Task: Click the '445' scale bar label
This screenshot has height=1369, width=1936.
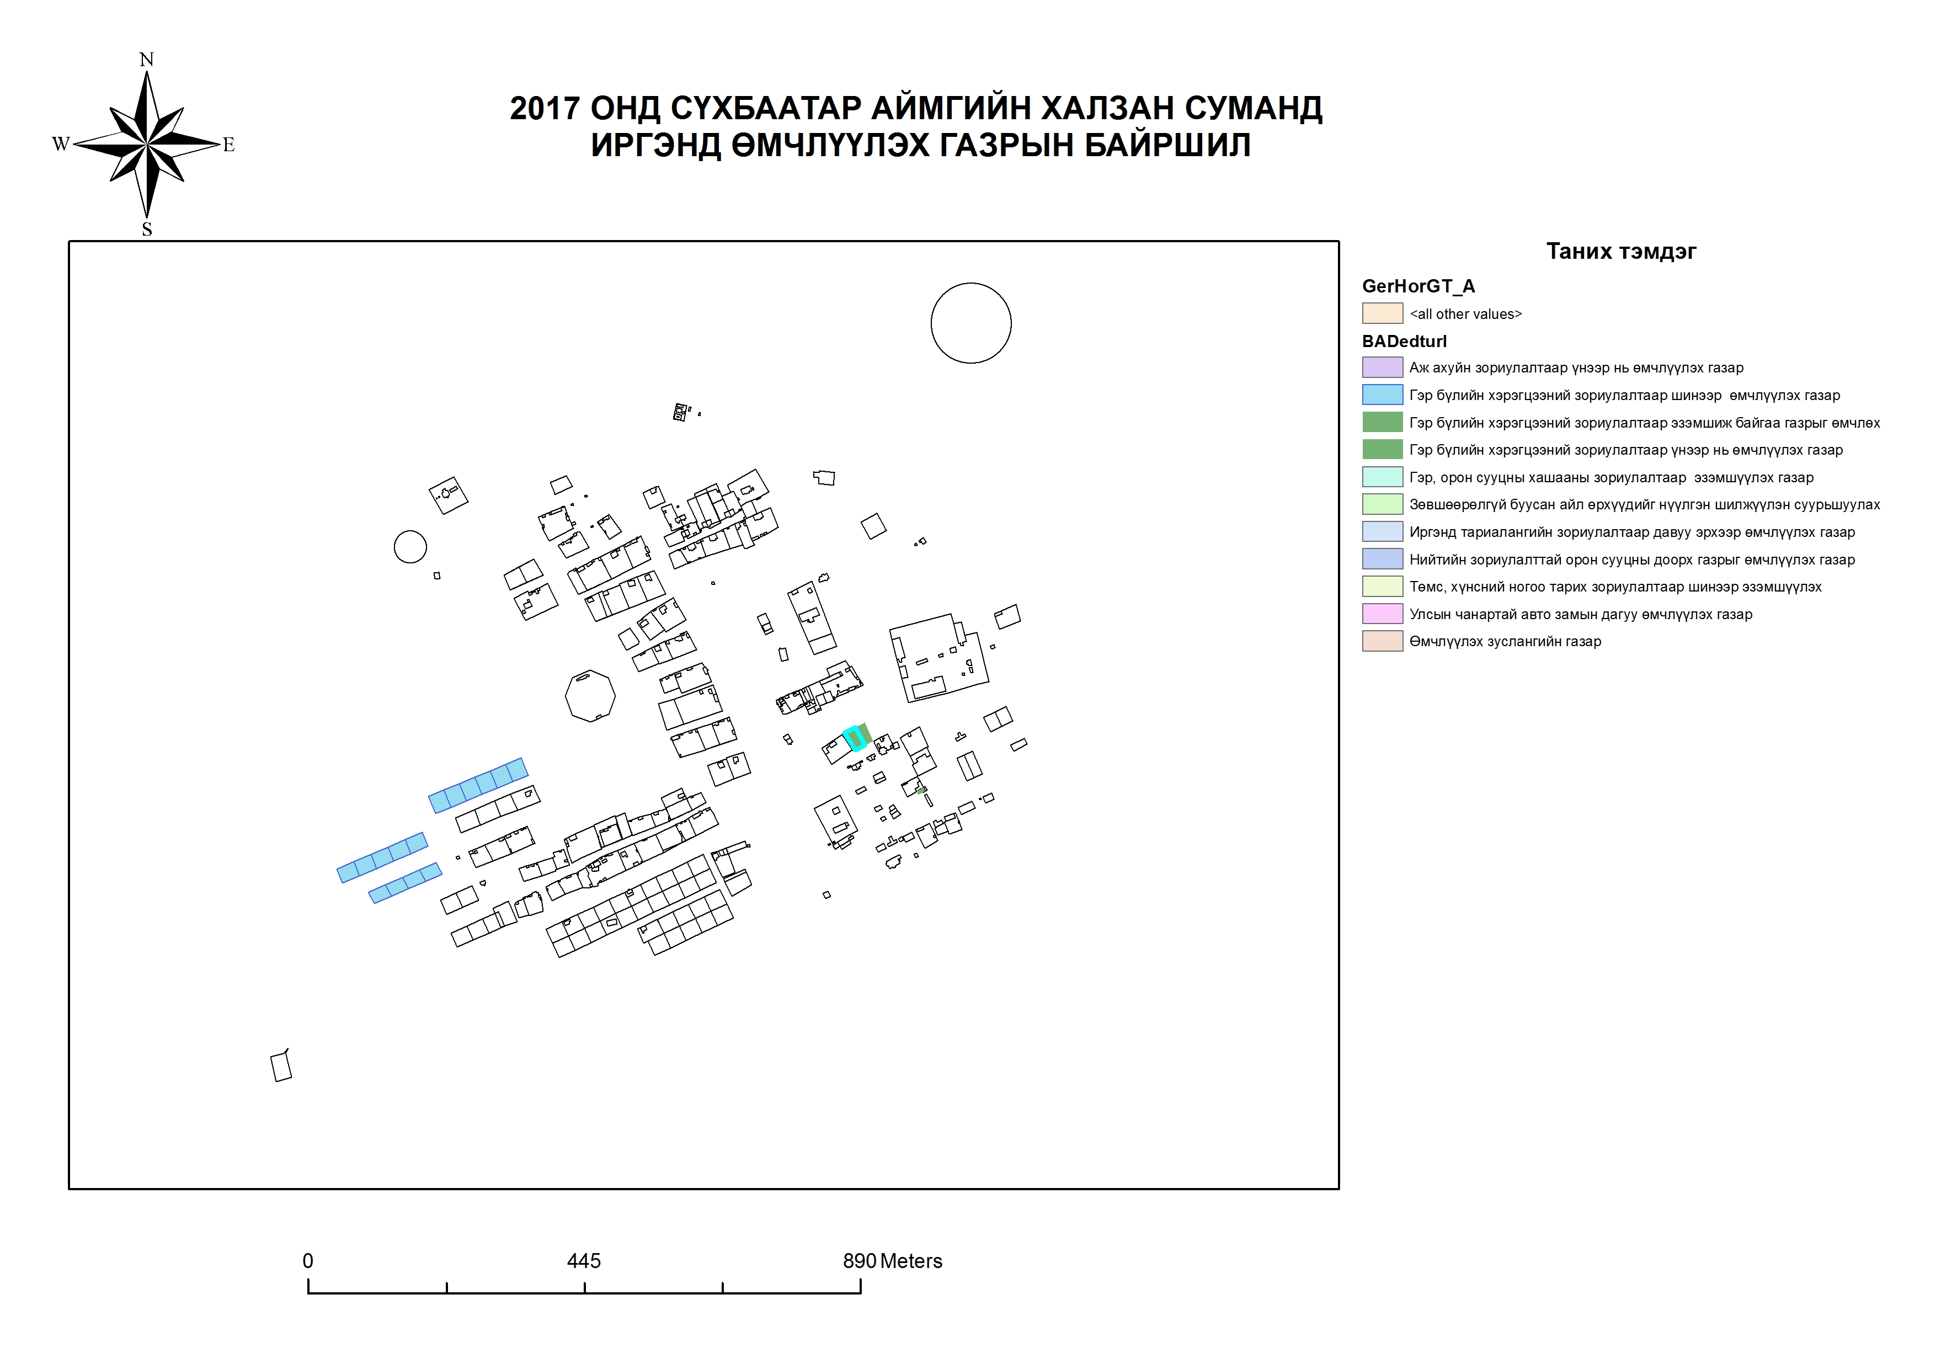Action: click(x=584, y=1261)
